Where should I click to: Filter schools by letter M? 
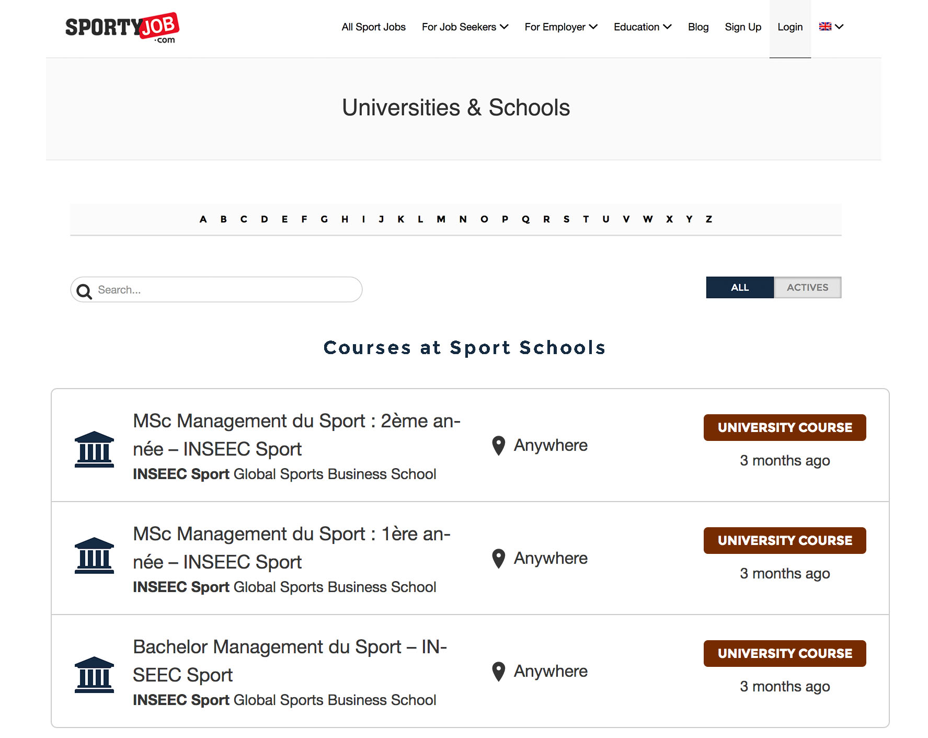pyautogui.click(x=441, y=219)
